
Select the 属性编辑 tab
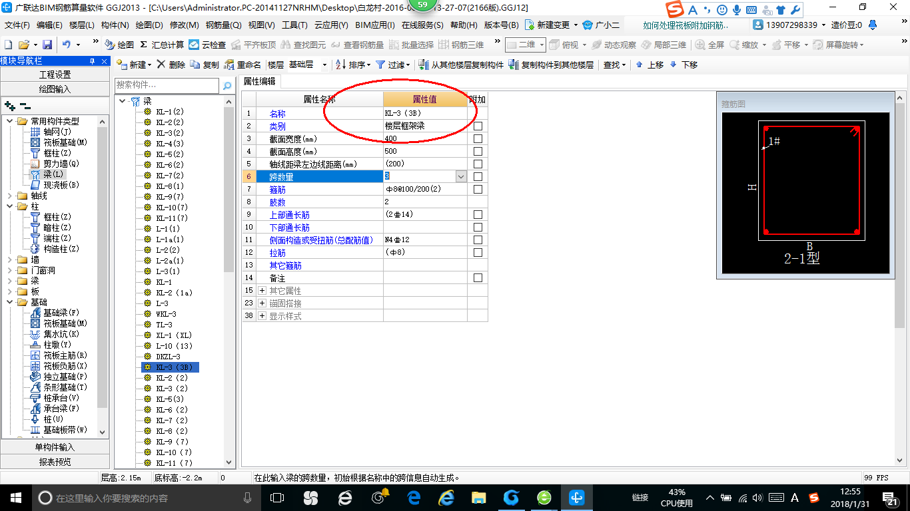coord(260,81)
